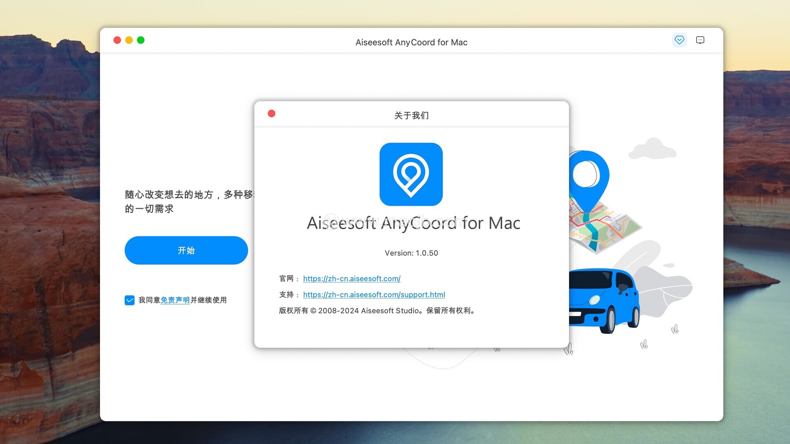Image resolution: width=790 pixels, height=444 pixels.
Task: Close the main AnyCoord window with red button
Action: coord(117,40)
